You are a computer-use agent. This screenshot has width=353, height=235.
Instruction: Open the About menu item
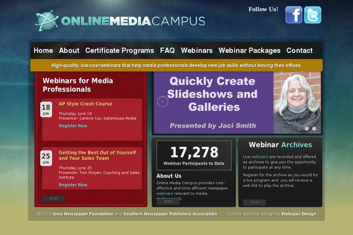tap(69, 51)
